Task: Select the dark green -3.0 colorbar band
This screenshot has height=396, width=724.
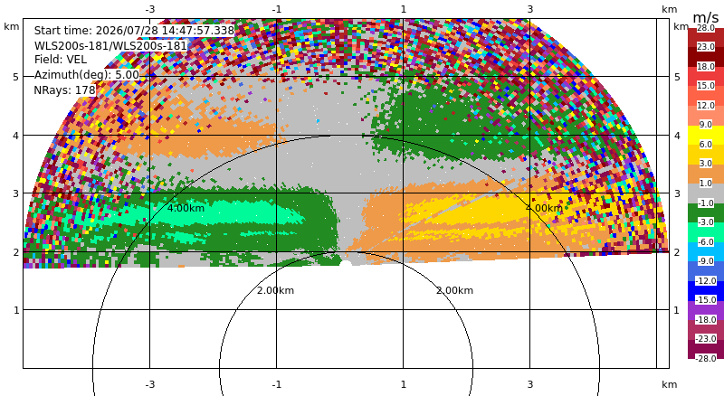Action: (x=706, y=212)
